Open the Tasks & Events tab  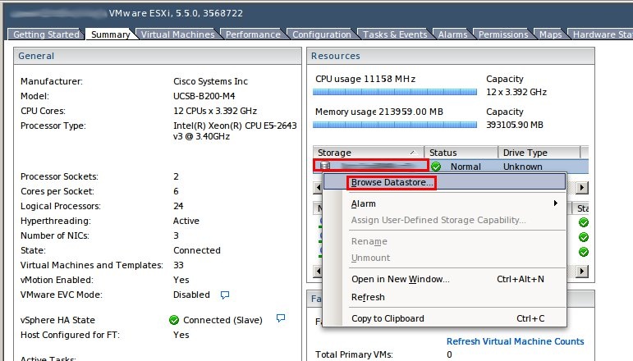pyautogui.click(x=395, y=34)
